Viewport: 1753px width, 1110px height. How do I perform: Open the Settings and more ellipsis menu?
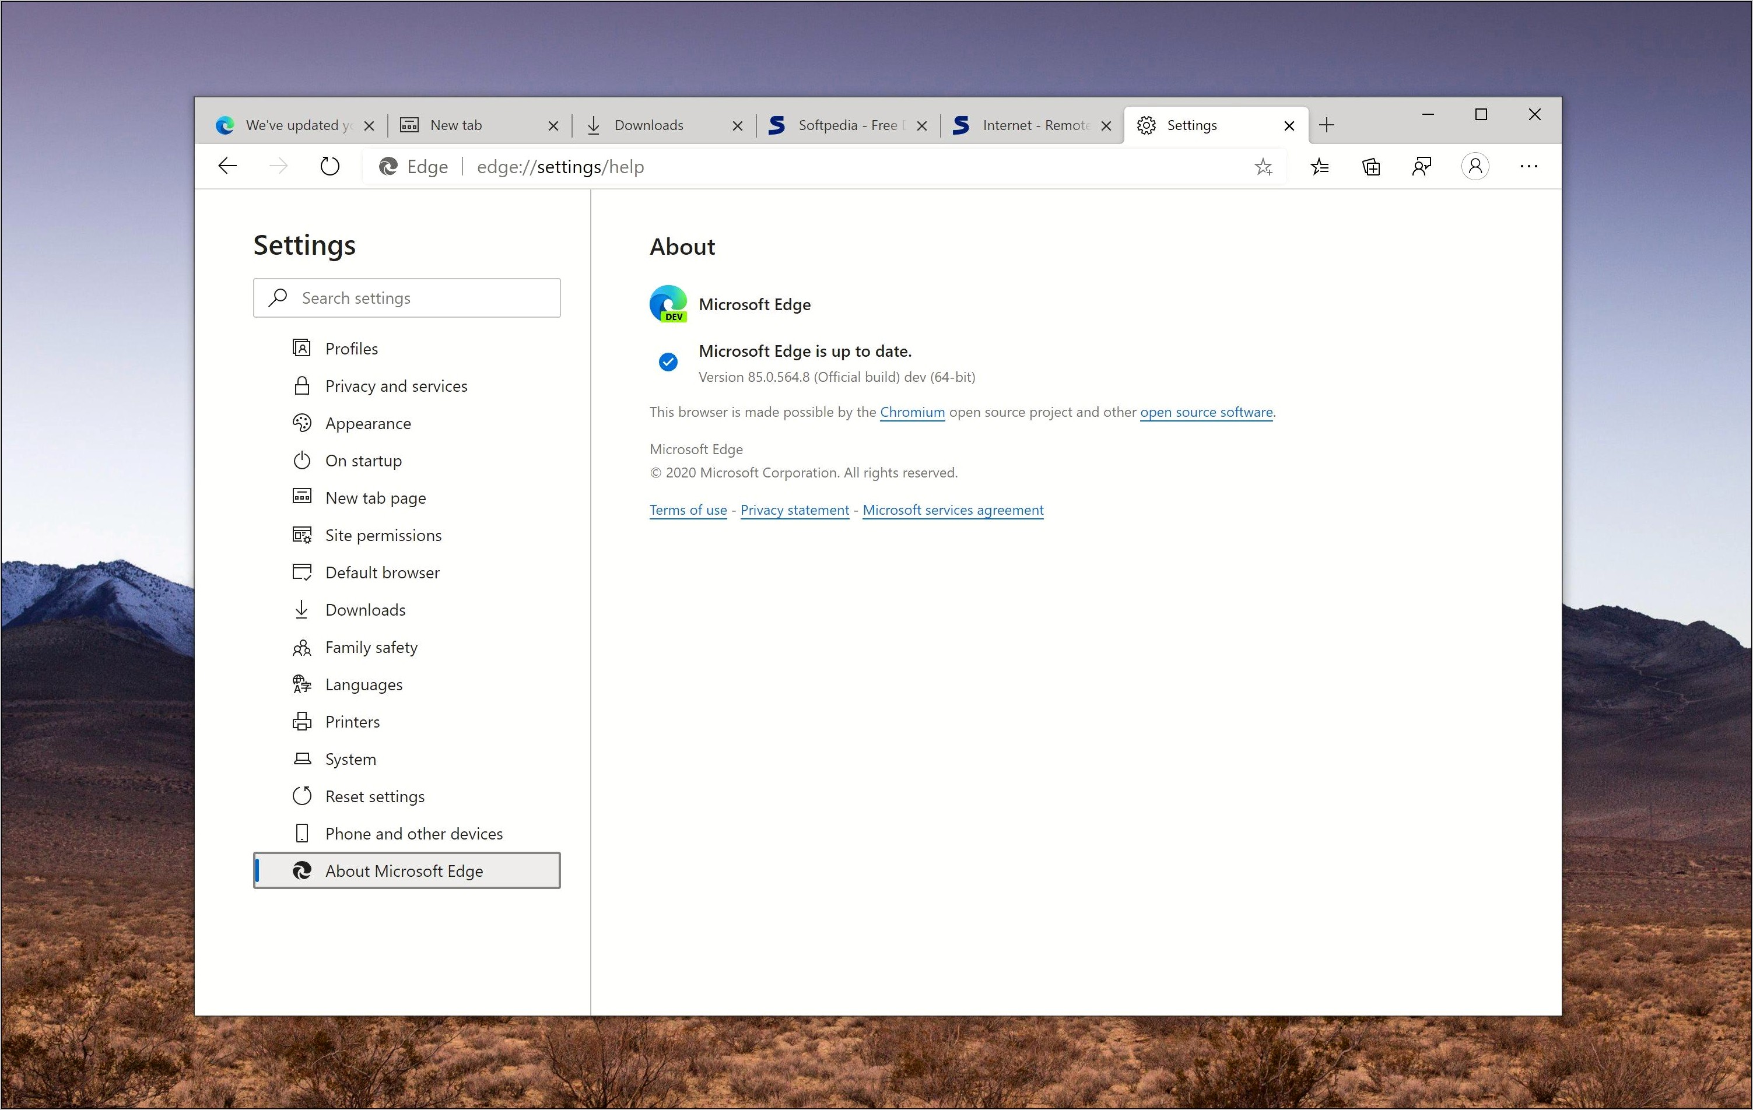pos(1529,167)
